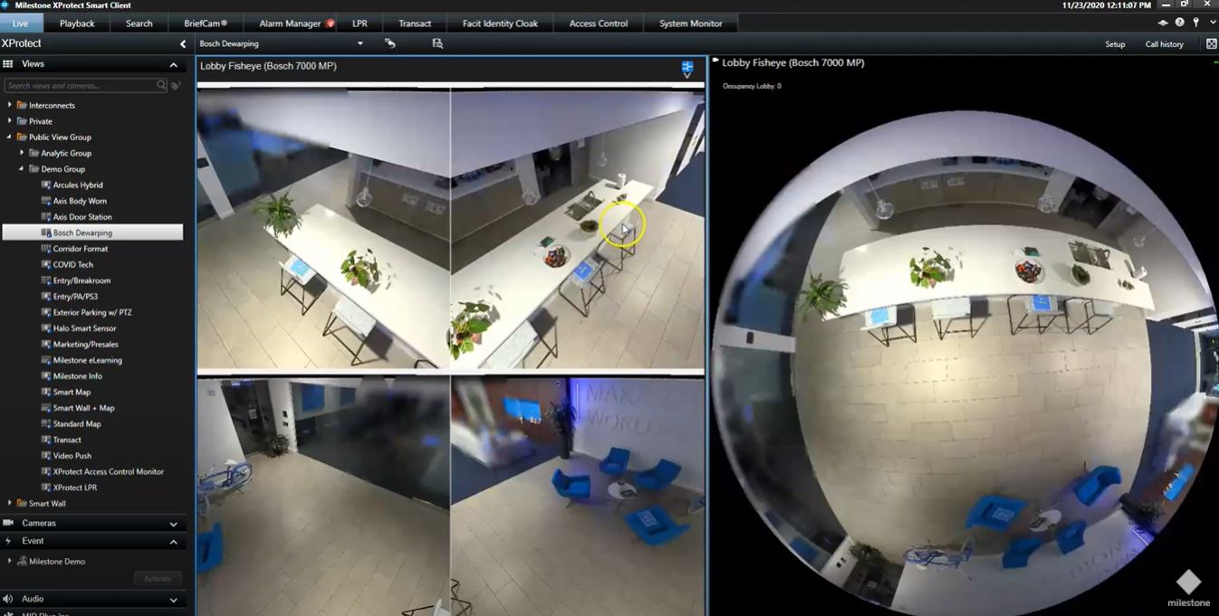Click the reload view icon in toolbar
Viewport: 1219px width, 616px height.
pyautogui.click(x=390, y=43)
